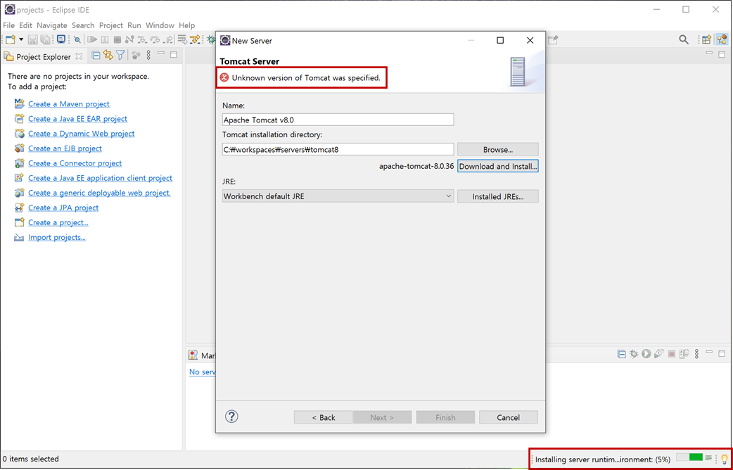This screenshot has height=470, width=733.
Task: Click the Open Perspective icon
Action: point(707,39)
